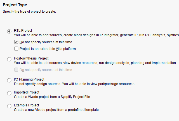Viewport: 179px width, 121px height.
Task: Click the 'Post-synthesis Project' label
Action: (31, 58)
